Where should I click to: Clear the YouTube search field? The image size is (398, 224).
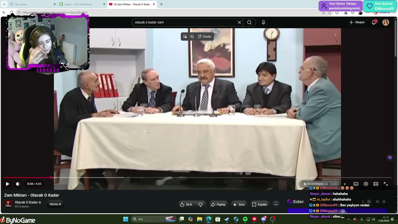[239, 22]
